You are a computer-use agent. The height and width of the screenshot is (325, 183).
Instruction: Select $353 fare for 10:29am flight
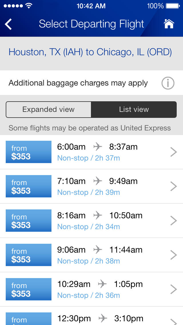point(29,290)
